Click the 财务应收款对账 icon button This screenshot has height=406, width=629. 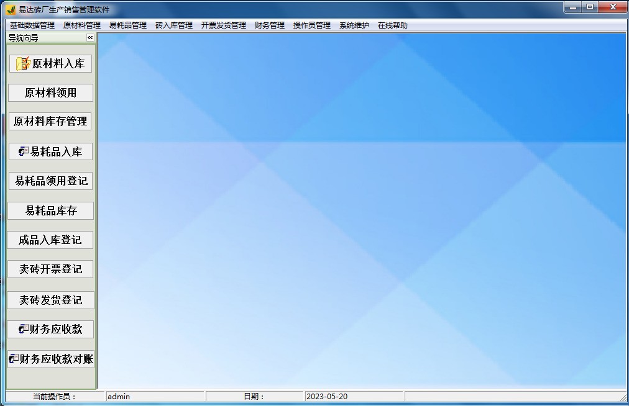pyautogui.click(x=50, y=359)
